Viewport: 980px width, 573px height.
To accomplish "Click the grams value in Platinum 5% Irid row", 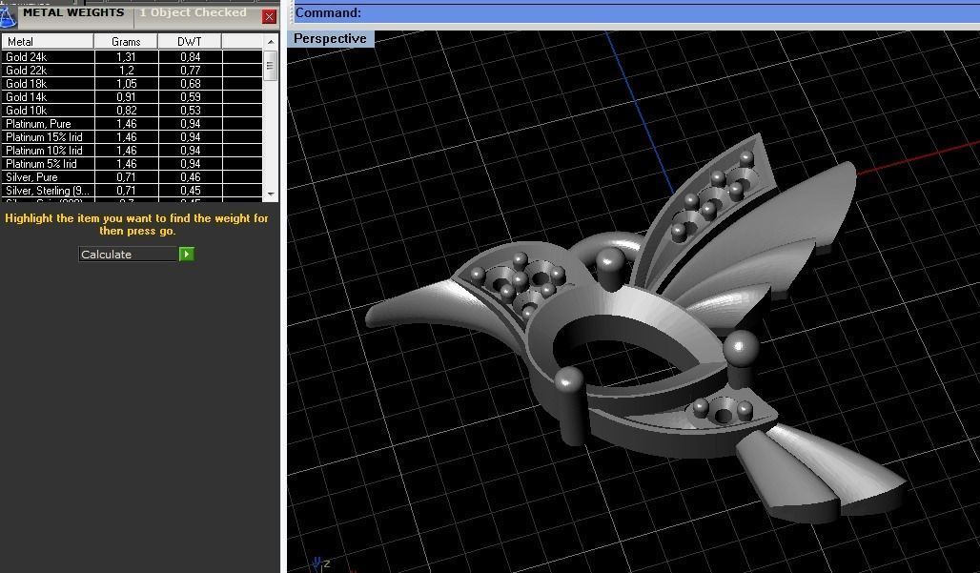I will [x=126, y=164].
